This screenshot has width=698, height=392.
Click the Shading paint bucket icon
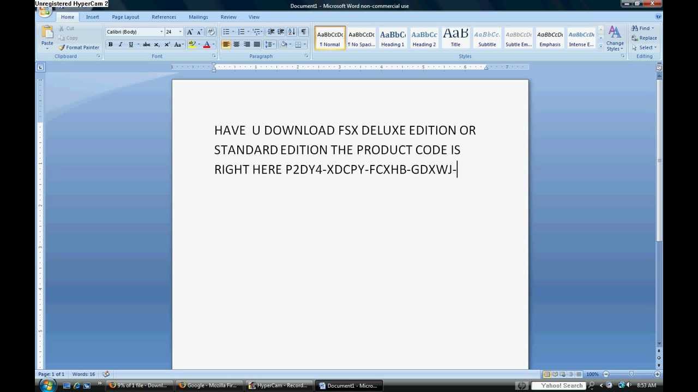(x=284, y=45)
